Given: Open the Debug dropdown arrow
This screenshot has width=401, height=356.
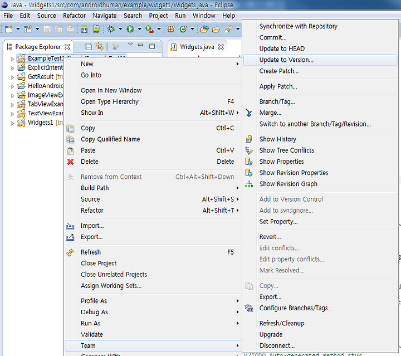Looking at the screenshot, I should click(x=120, y=29).
